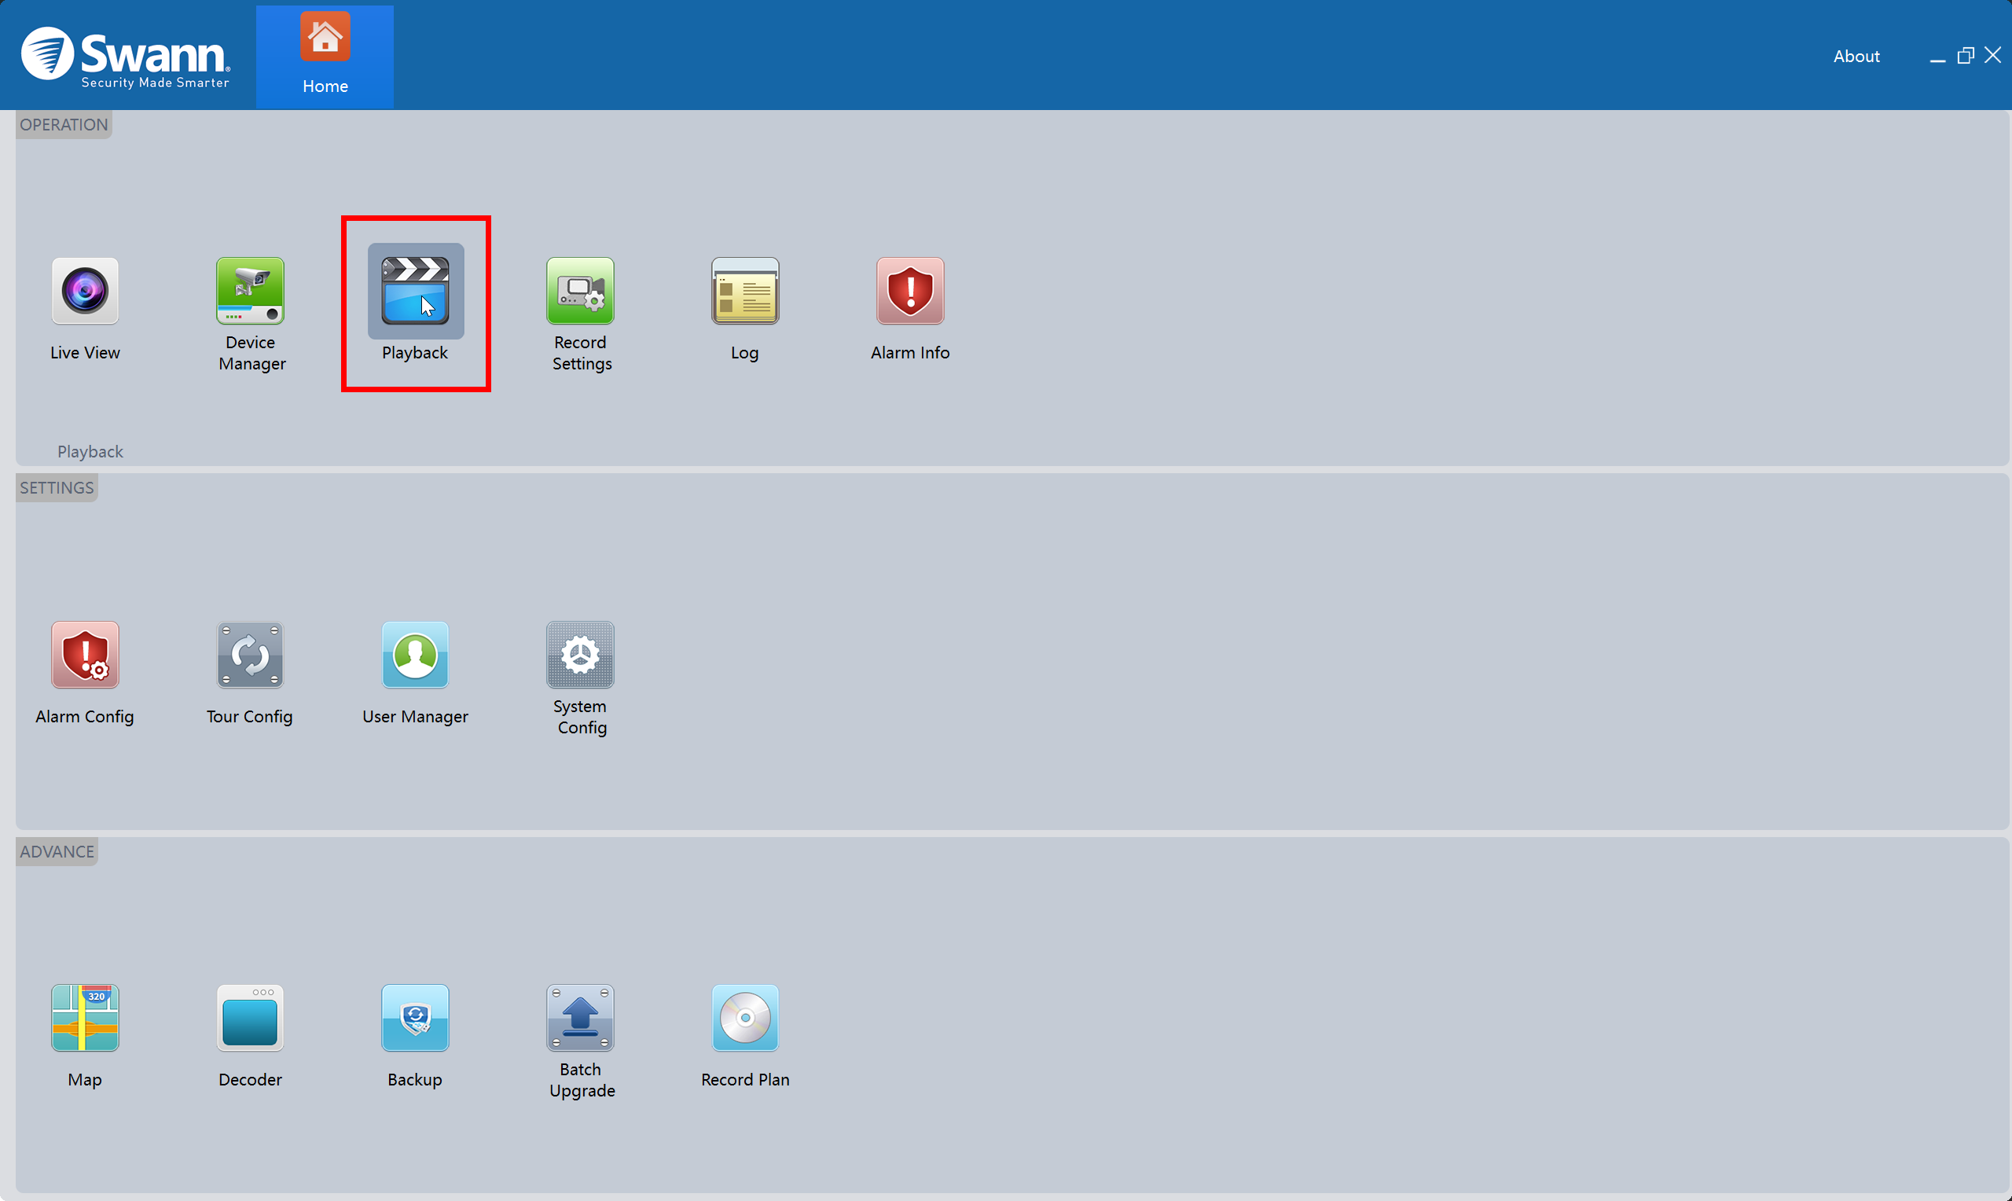Open the Backup tool

tap(415, 1018)
